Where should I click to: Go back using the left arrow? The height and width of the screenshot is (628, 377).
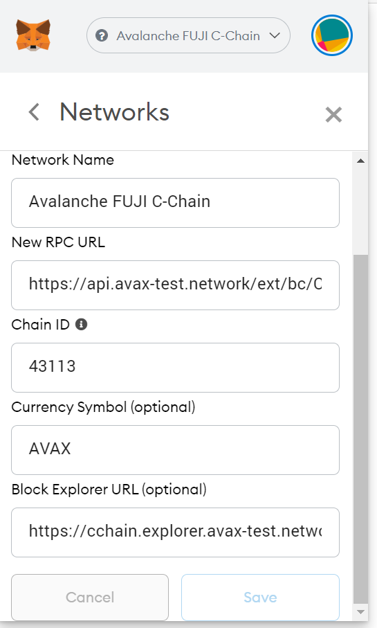pos(34,111)
